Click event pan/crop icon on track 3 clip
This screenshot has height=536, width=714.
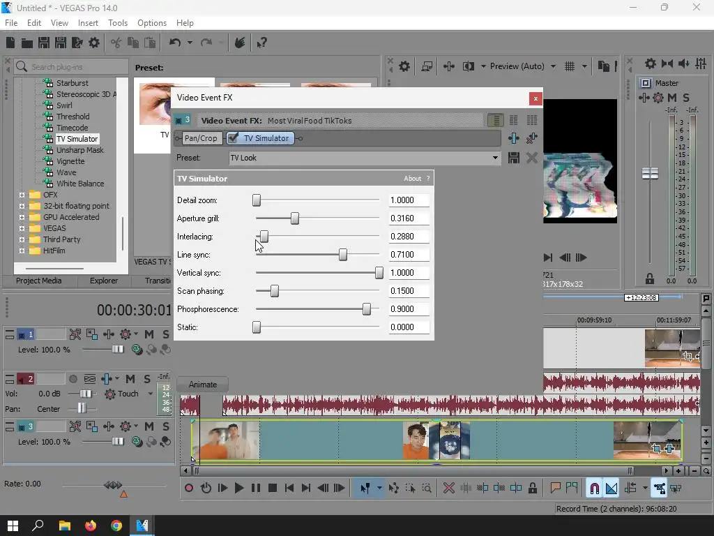[656, 449]
